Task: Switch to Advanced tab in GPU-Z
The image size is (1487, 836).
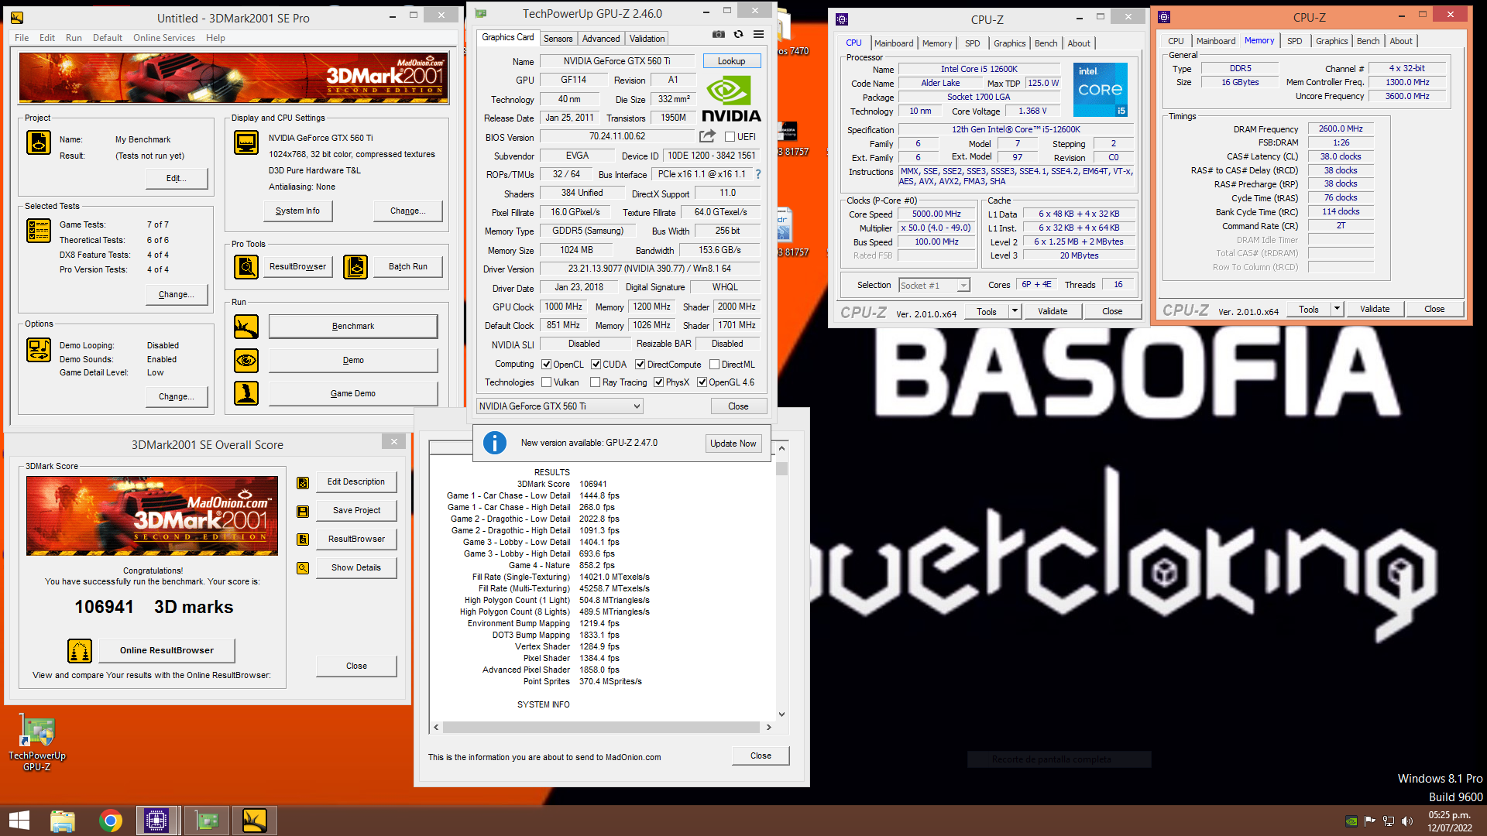Action: click(x=601, y=39)
